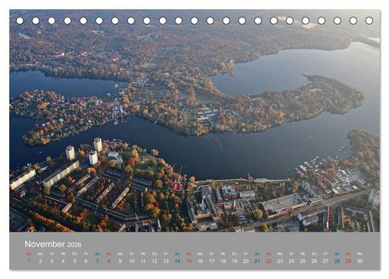Select Sunday date 22 in red
This screenshot has height=279, width=389.
pos(268,261)
